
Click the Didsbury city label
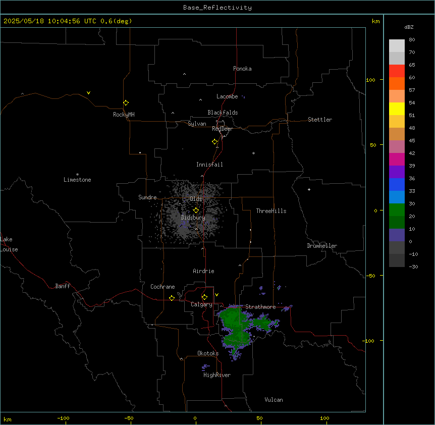193,218
